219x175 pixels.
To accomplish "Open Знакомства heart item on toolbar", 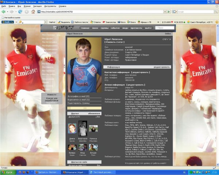I will point(109,22).
